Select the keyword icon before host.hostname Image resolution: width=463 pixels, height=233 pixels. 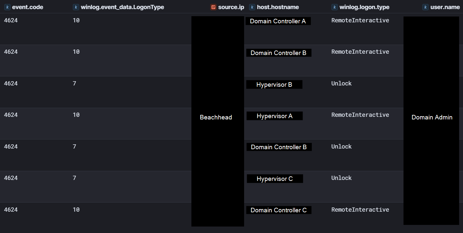coord(252,7)
